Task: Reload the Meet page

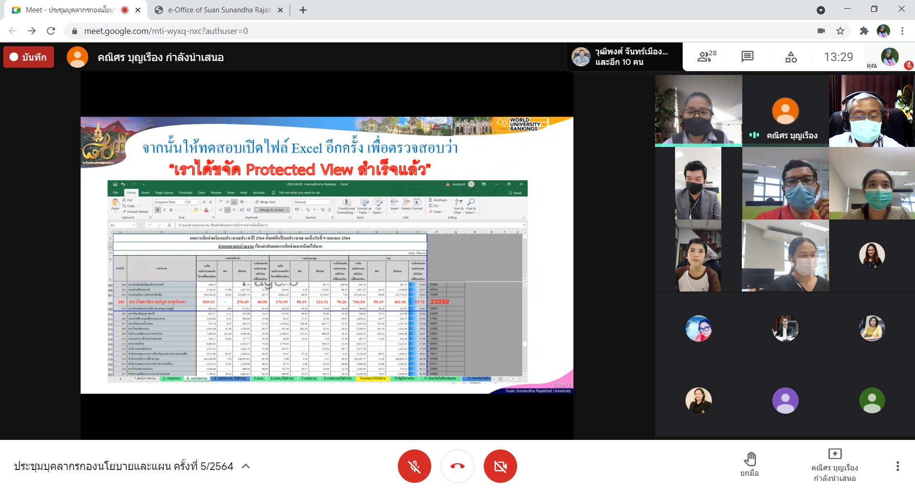Action: (x=51, y=31)
